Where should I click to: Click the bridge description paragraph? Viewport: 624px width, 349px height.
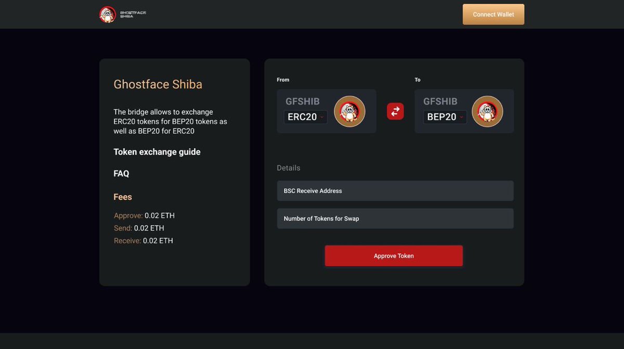tap(171, 122)
